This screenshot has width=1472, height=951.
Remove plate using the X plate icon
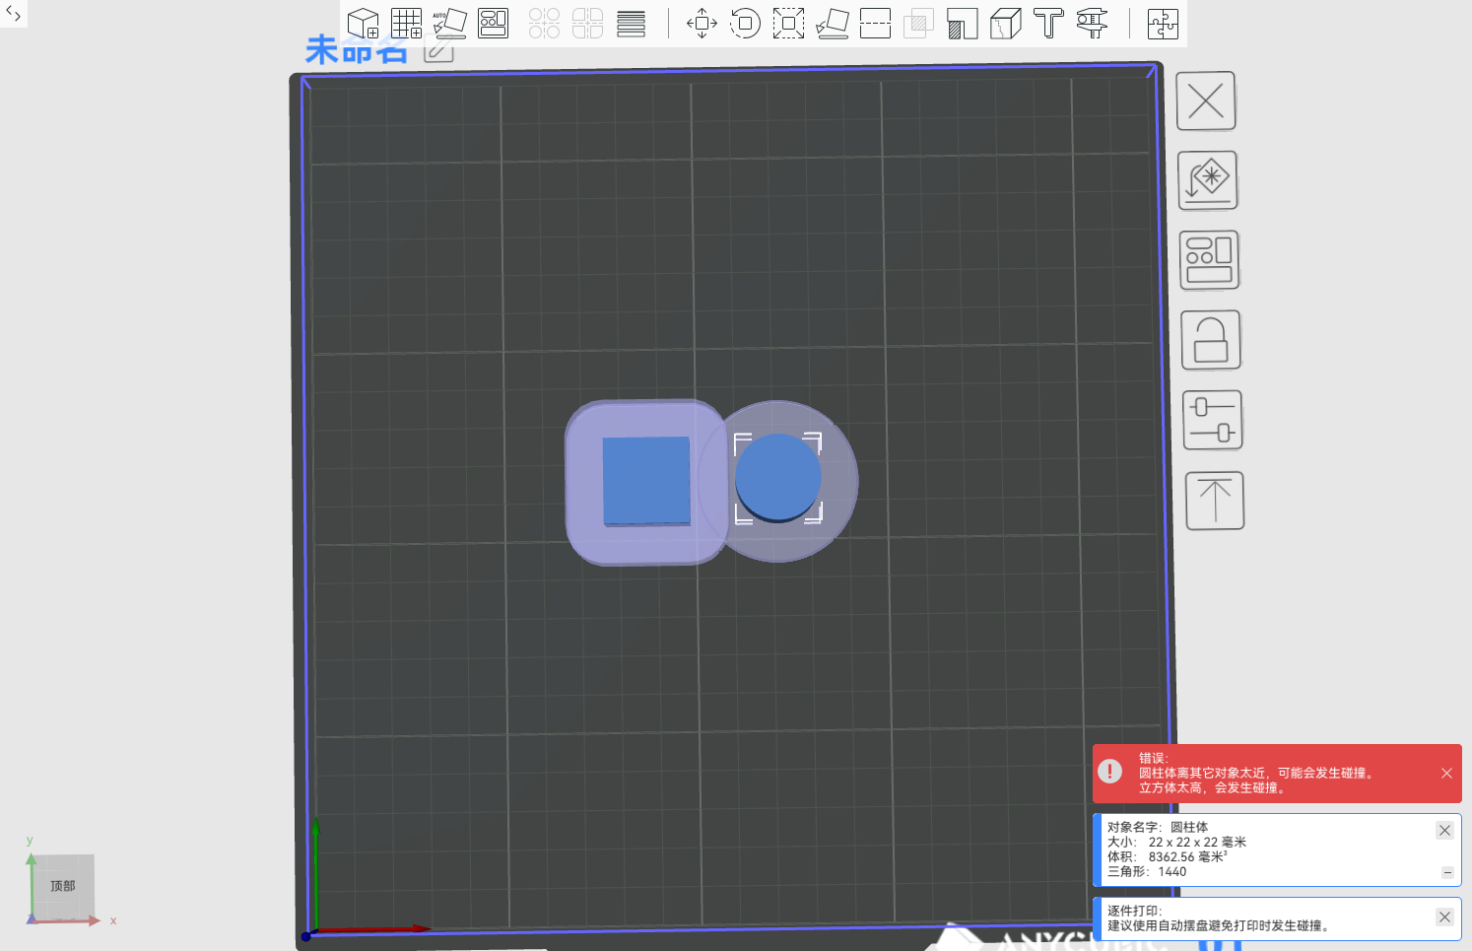click(x=1206, y=101)
